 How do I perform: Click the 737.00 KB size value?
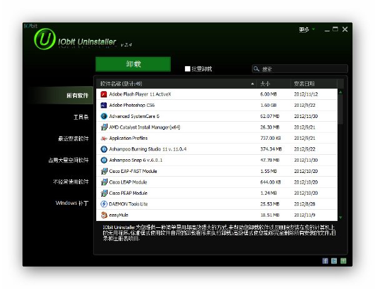[x=271, y=138]
